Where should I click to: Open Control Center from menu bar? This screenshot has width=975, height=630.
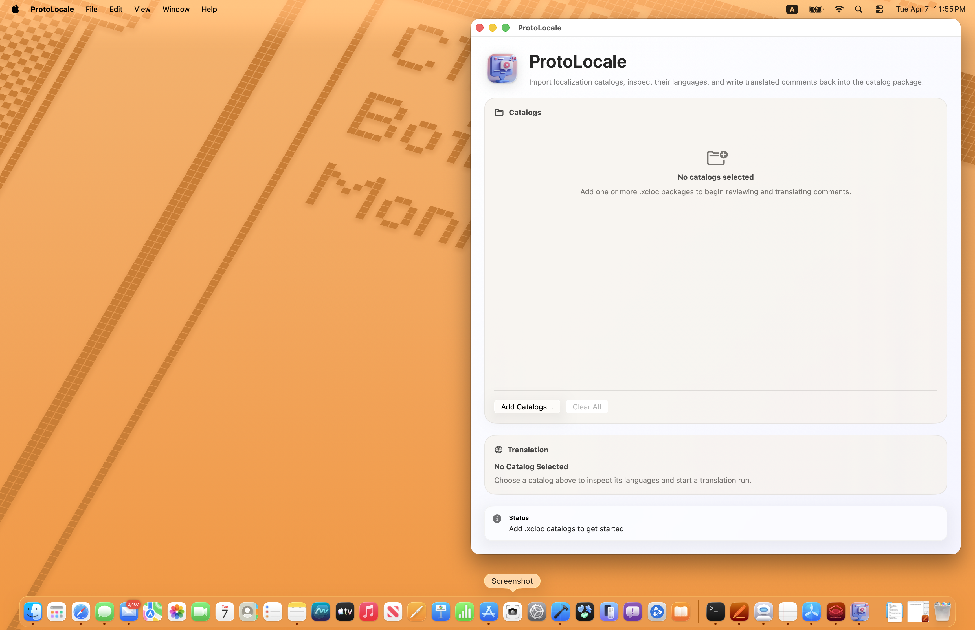click(879, 9)
